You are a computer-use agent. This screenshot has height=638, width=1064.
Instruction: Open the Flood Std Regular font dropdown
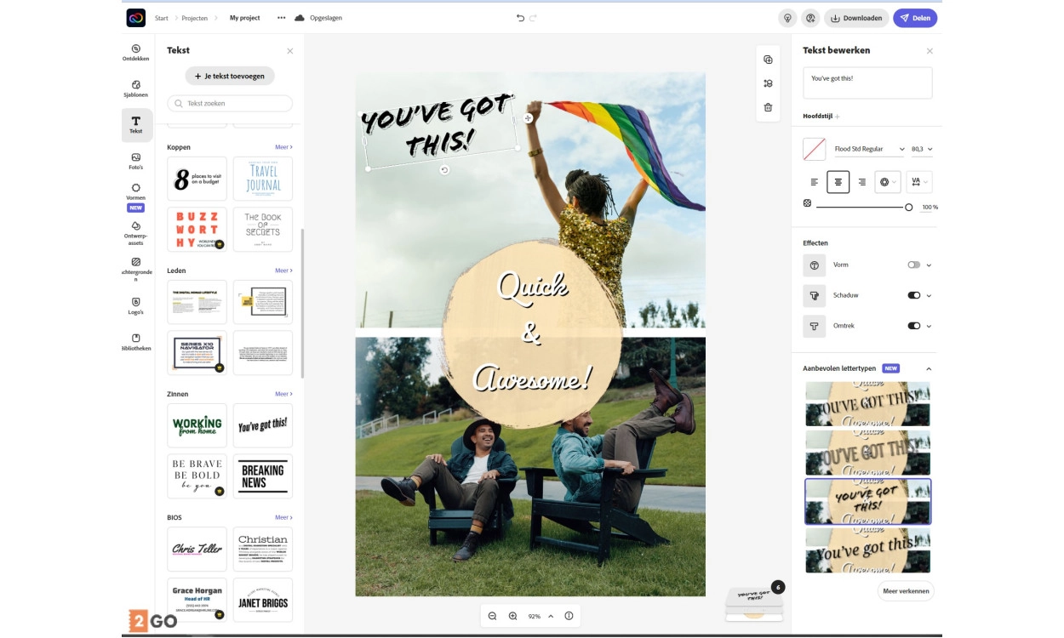(x=868, y=149)
